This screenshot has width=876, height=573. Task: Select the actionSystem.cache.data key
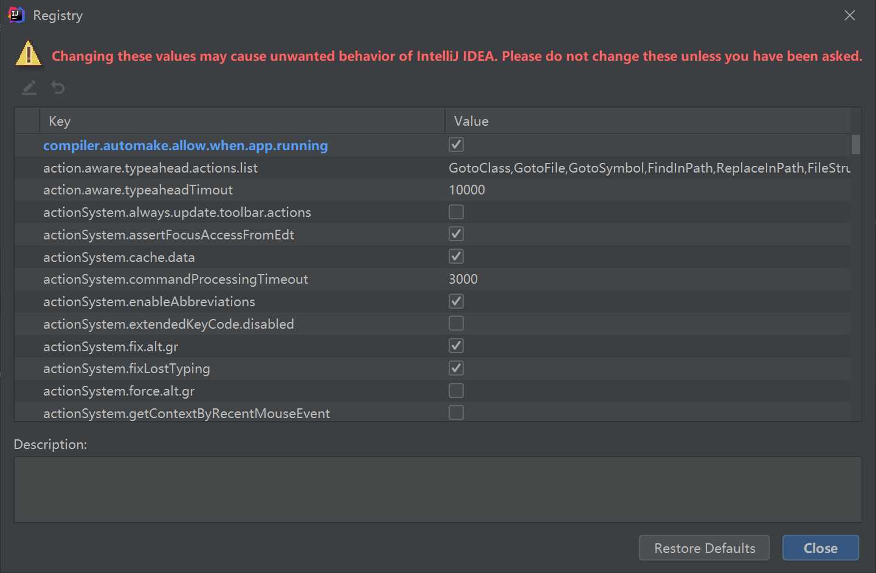coord(119,257)
